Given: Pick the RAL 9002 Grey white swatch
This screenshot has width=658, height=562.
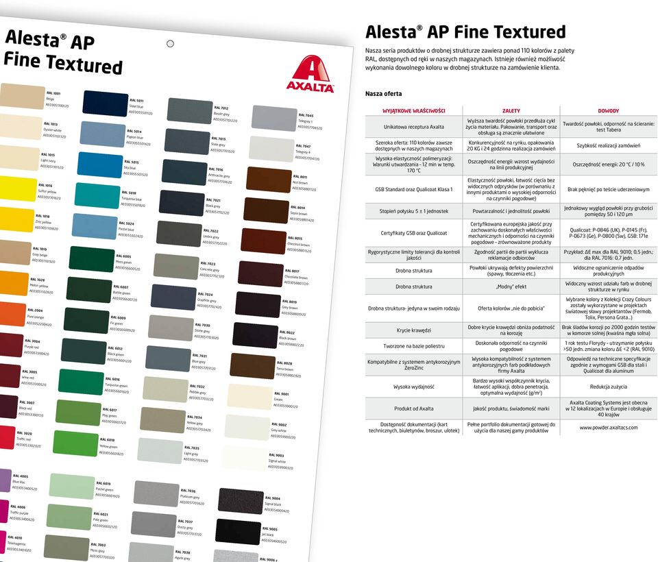Looking at the screenshot, I should [x=247, y=428].
